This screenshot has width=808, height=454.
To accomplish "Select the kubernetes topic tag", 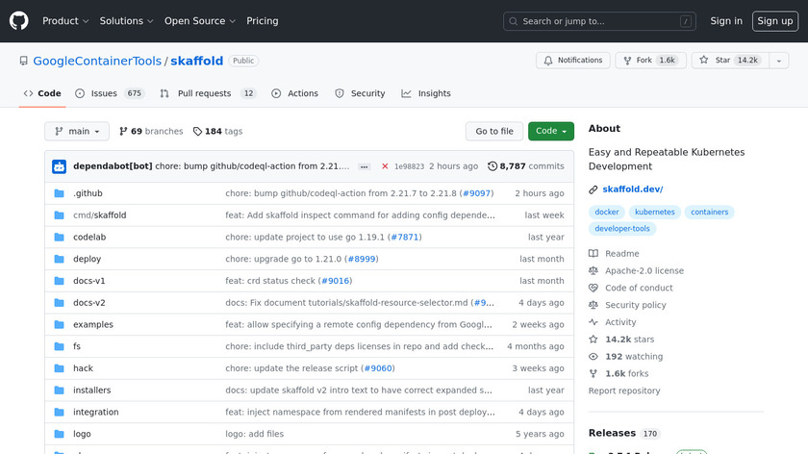I will click(x=655, y=213).
